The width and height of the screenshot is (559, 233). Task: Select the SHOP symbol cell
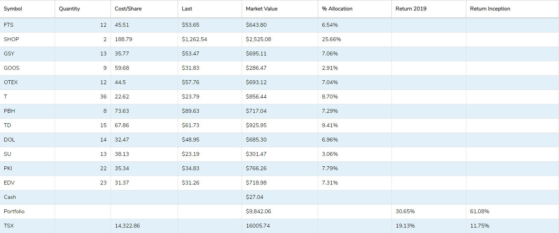[11, 39]
